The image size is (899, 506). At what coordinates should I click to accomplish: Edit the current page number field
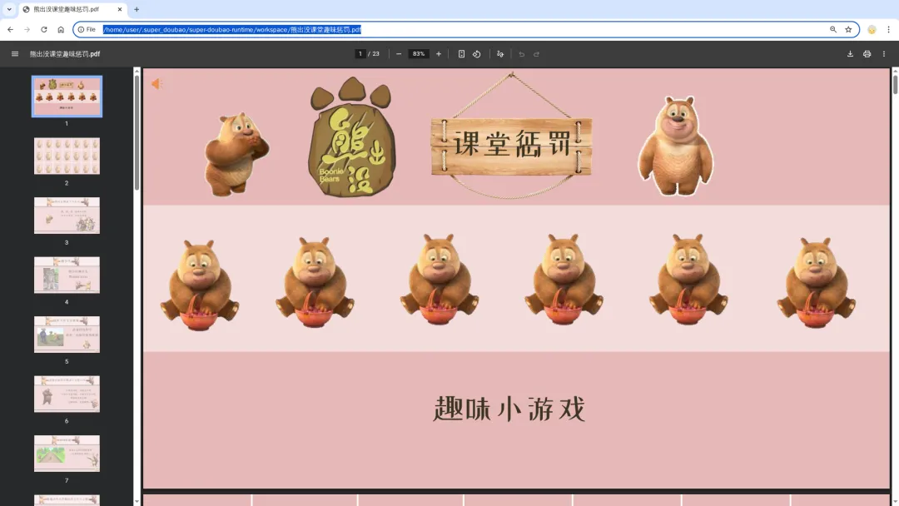360,54
